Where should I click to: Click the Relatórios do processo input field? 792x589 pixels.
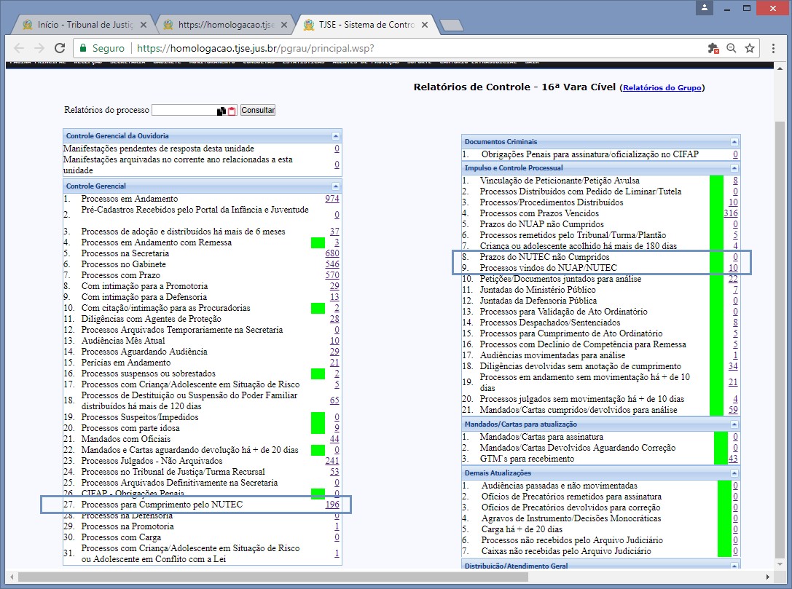point(184,111)
